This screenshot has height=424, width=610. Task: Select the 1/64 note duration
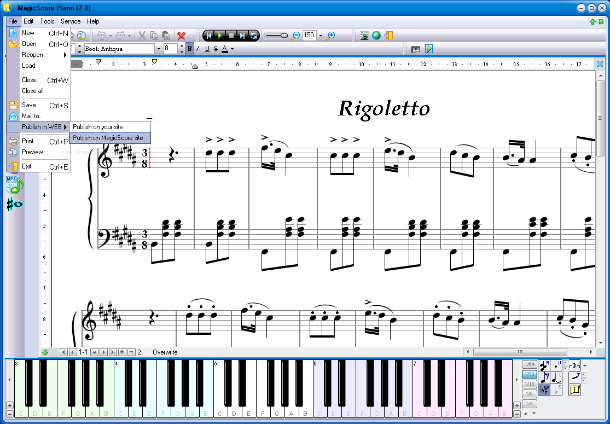530,364
